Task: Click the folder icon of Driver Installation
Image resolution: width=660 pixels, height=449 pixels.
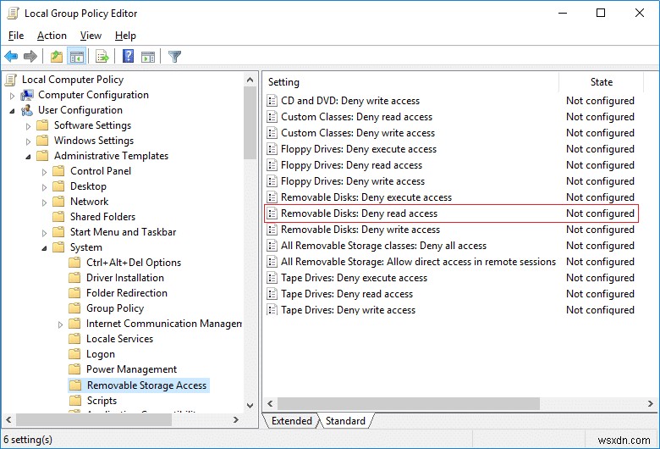Action: (74, 277)
